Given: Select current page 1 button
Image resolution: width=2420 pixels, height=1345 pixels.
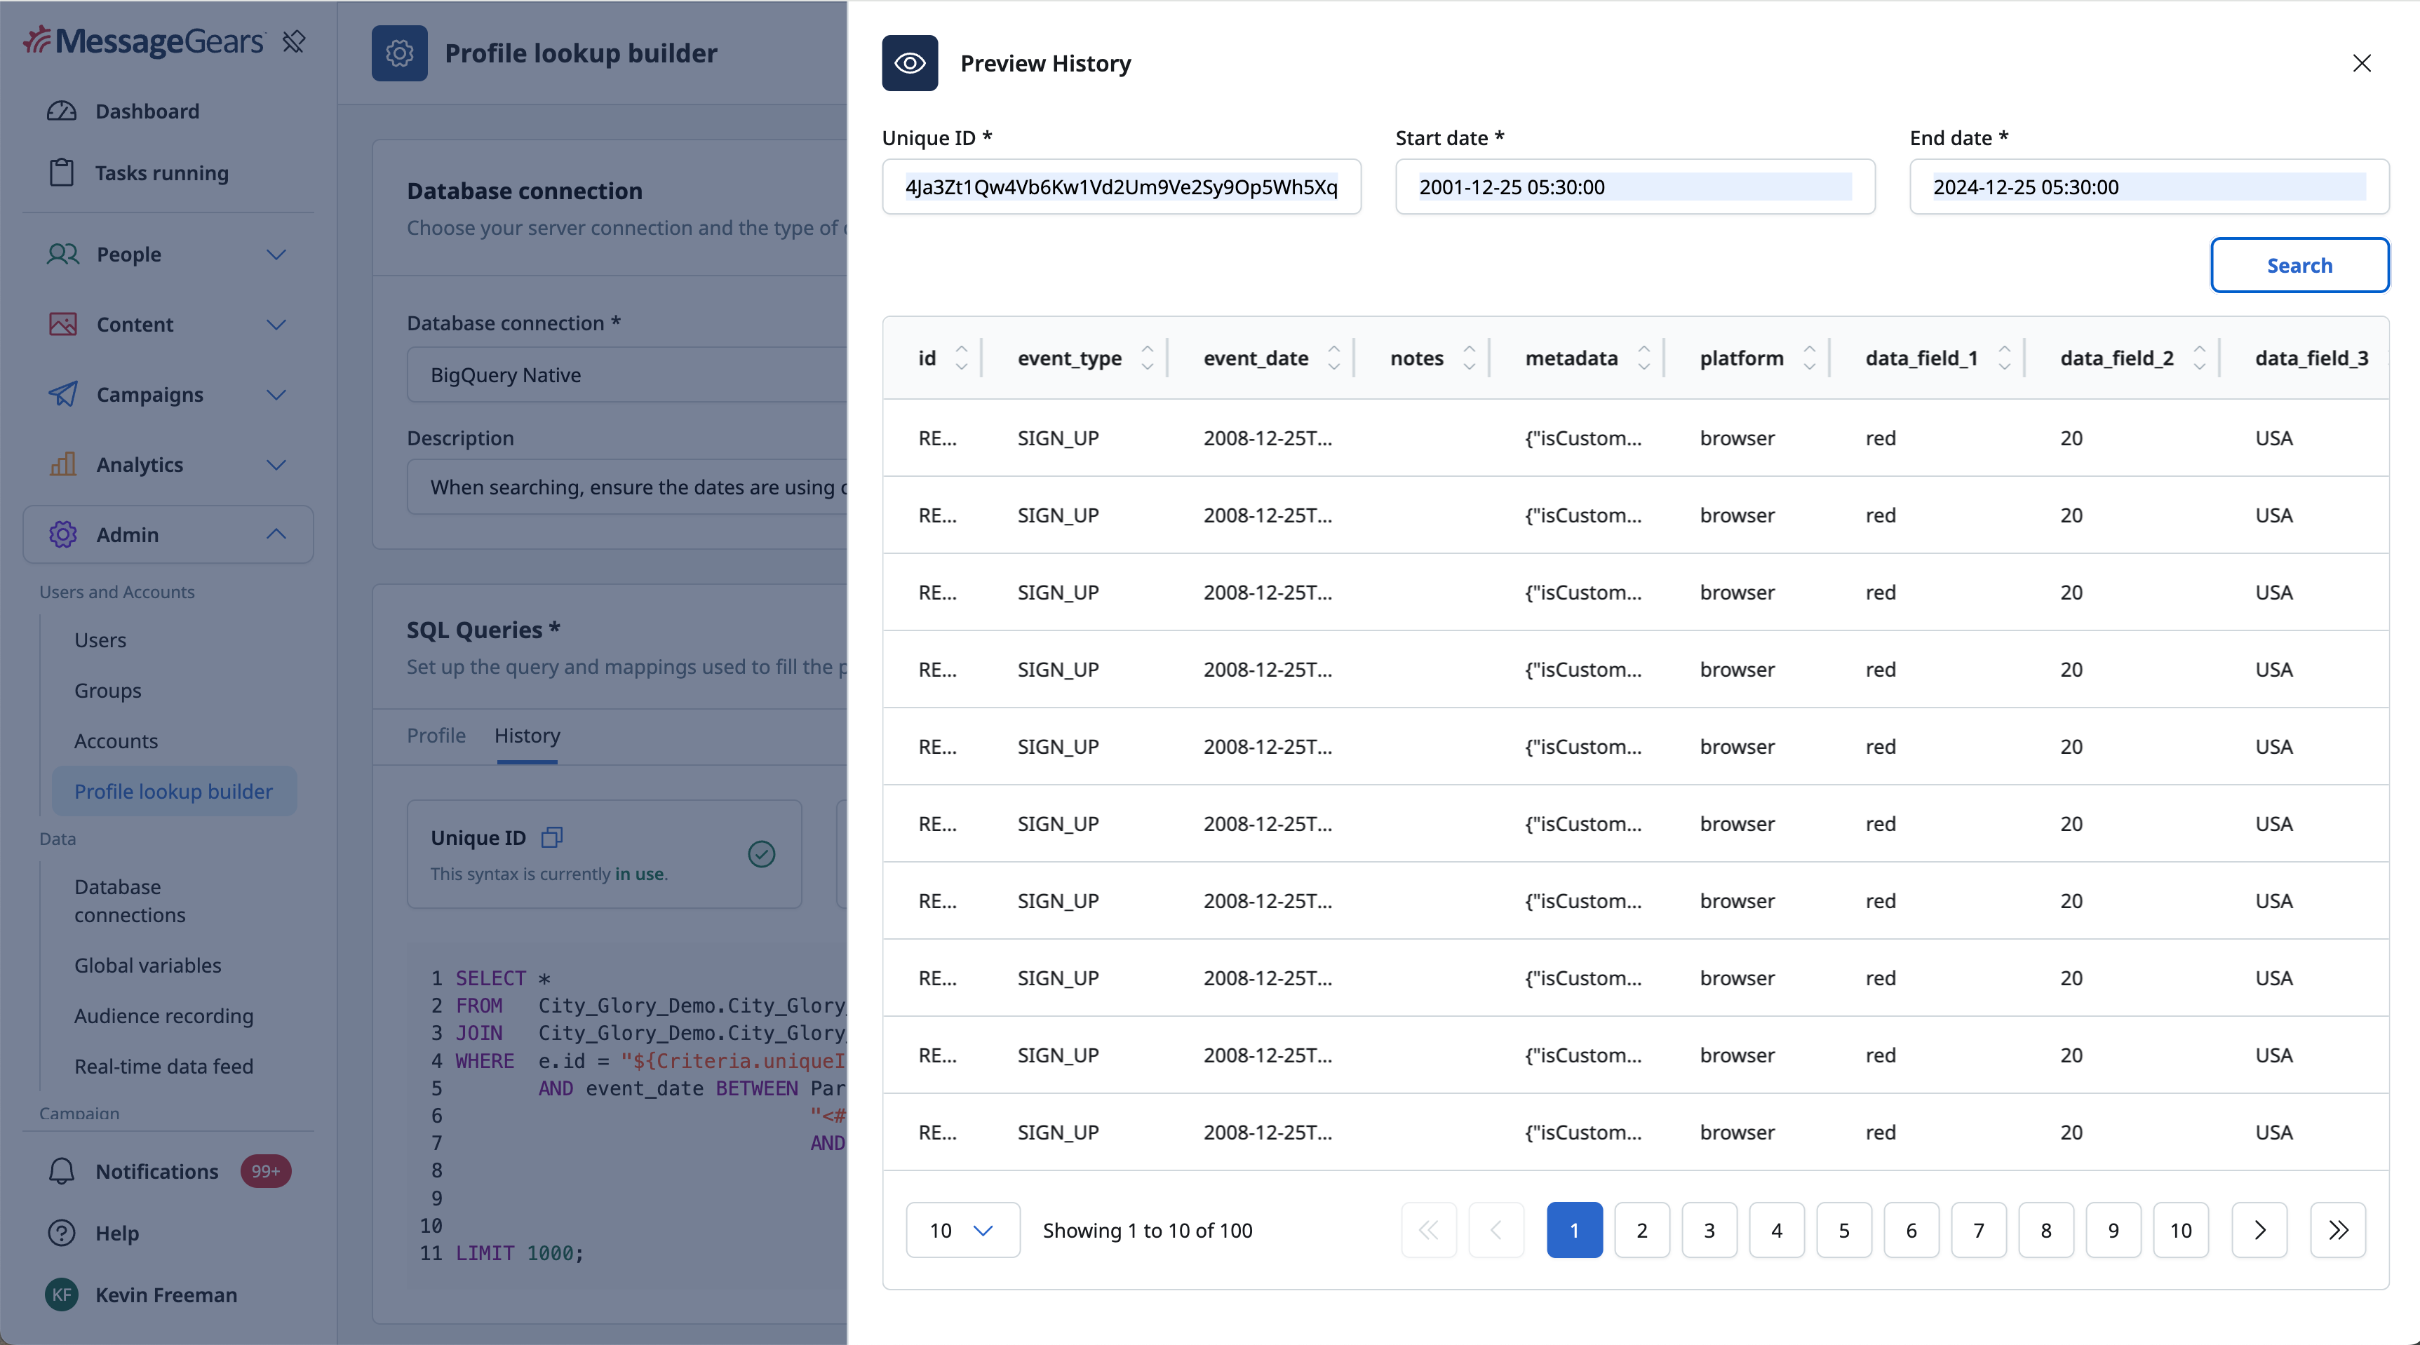Looking at the screenshot, I should click(x=1575, y=1231).
